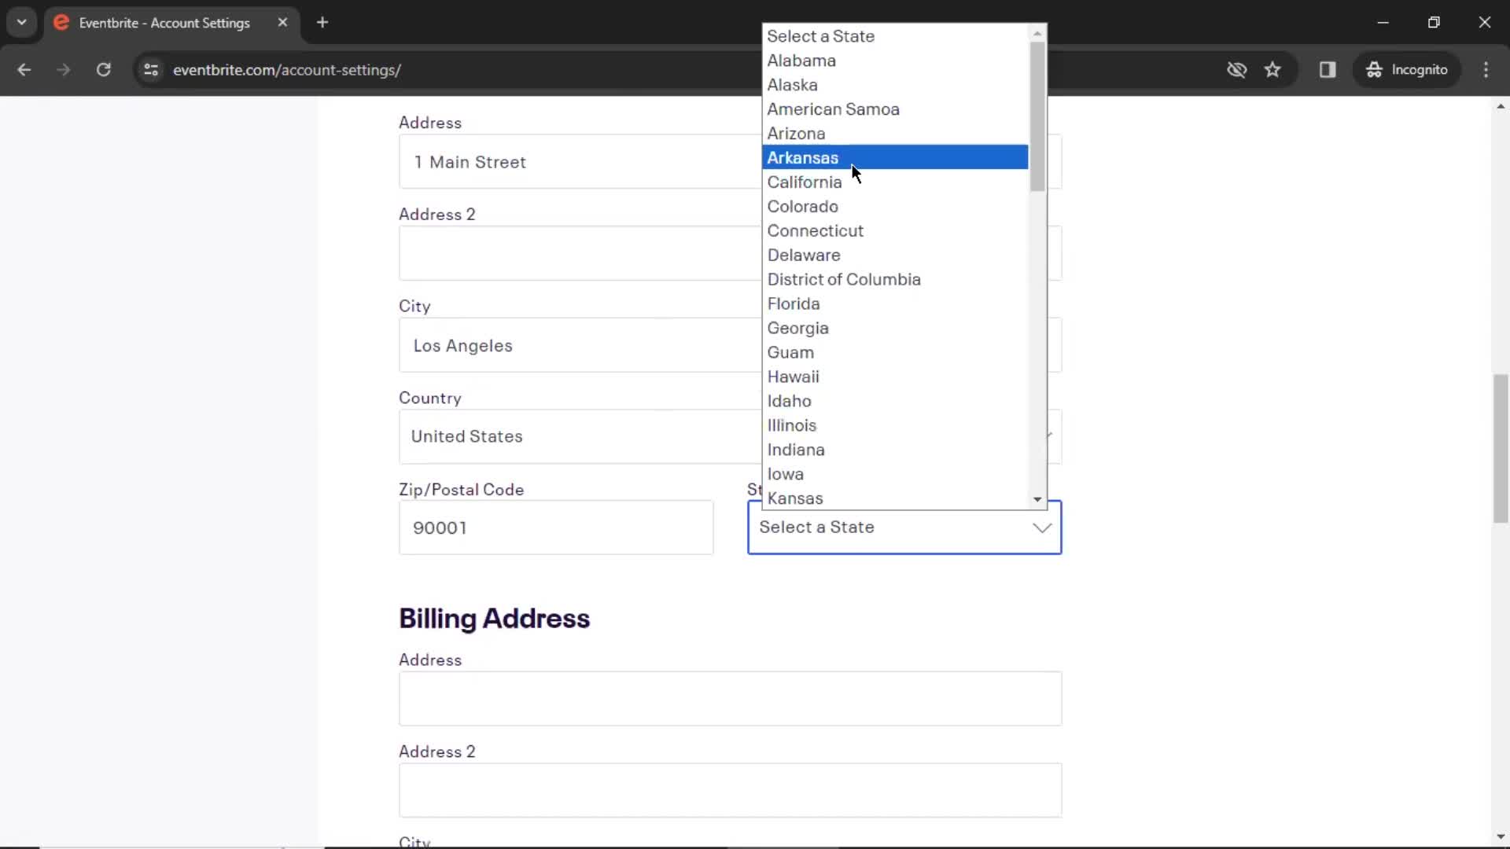Click the forward navigation arrow

pyautogui.click(x=63, y=69)
